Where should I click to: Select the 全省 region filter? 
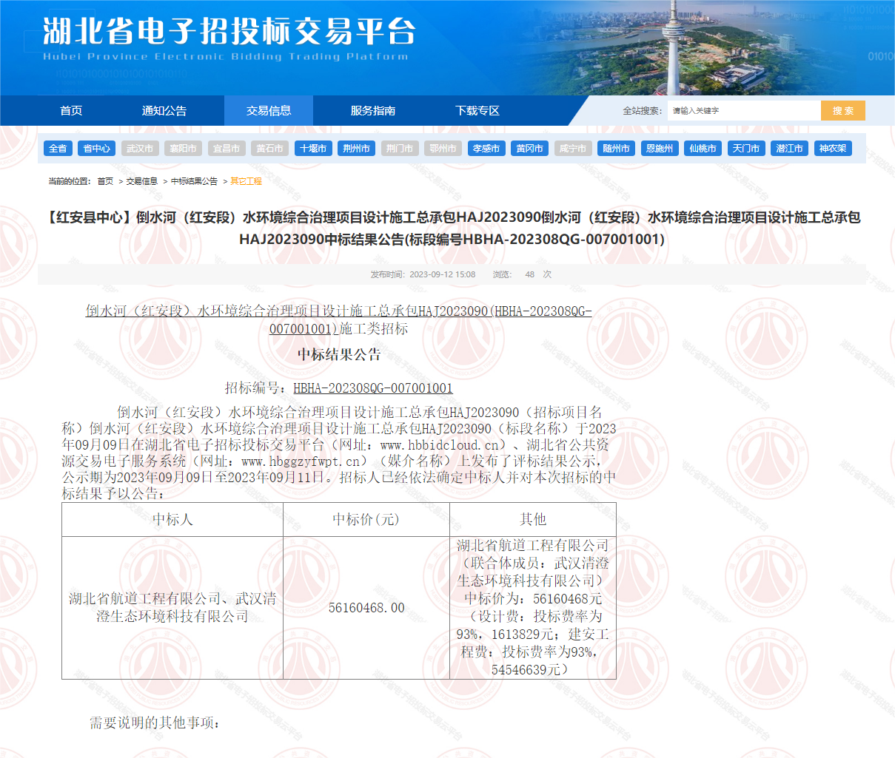click(58, 149)
